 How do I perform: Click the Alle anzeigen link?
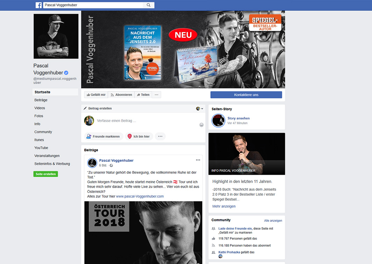pyautogui.click(x=273, y=221)
